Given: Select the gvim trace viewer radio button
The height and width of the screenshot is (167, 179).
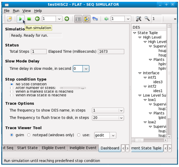Looking at the screenshot, I should [12, 135].
